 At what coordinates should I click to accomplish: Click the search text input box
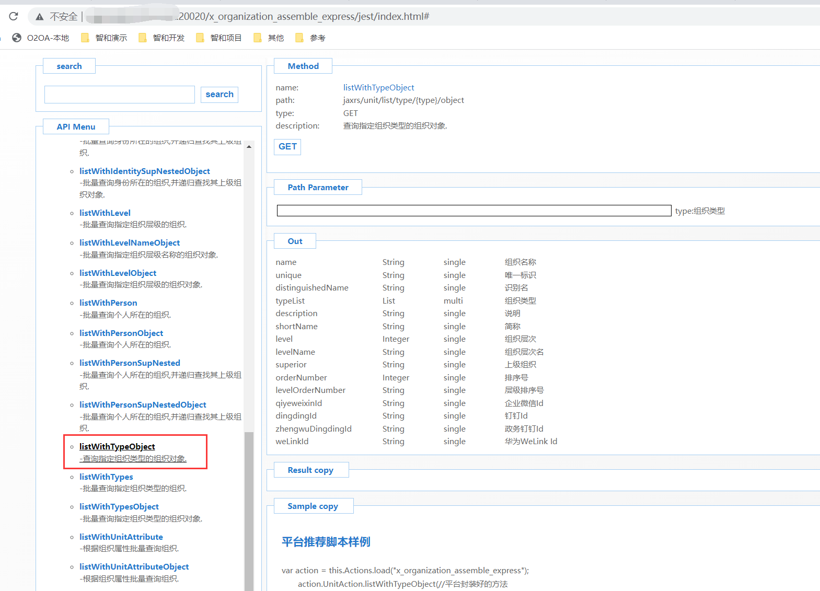point(120,95)
